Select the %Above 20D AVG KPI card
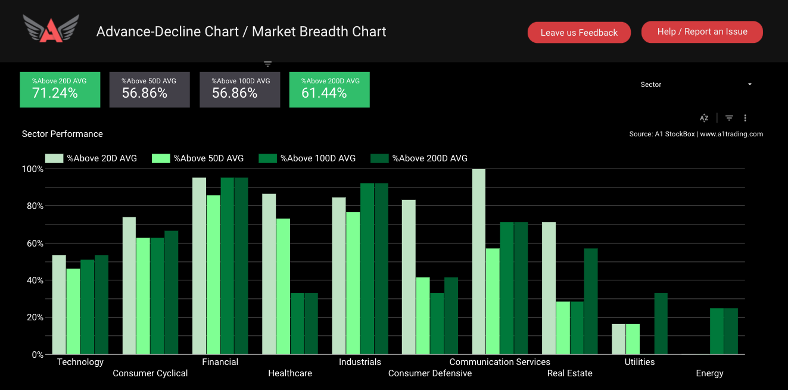Viewport: 788px width, 390px height. click(60, 89)
